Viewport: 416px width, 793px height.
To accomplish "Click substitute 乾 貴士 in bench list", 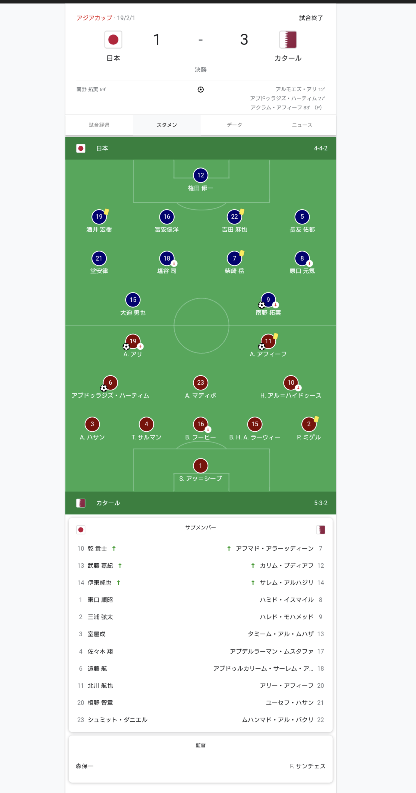I will coord(97,549).
